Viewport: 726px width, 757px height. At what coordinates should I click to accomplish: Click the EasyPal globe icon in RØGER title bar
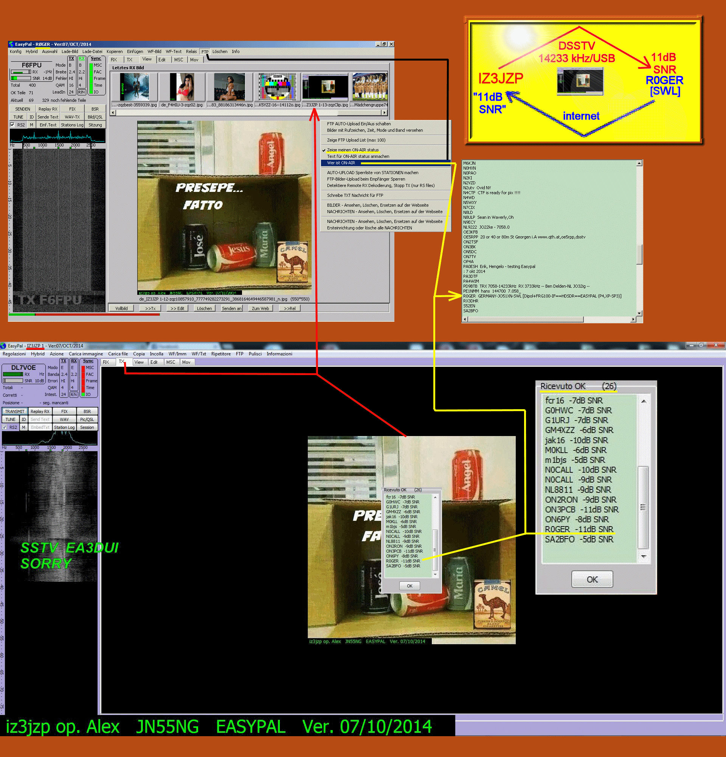[x=11, y=44]
